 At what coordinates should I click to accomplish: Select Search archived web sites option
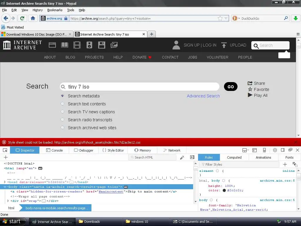62,127
